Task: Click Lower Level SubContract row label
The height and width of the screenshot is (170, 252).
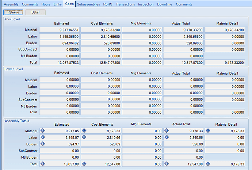Action: point(28,100)
